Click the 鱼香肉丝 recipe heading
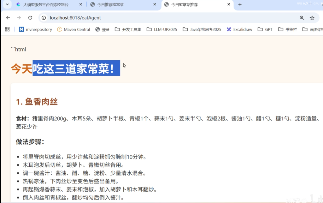This screenshot has height=203, width=323. tap(37, 102)
